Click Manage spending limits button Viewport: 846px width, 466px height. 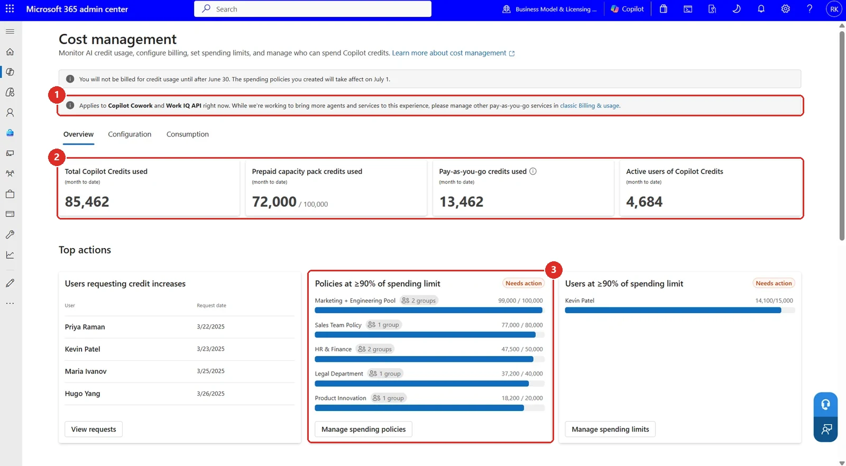(x=610, y=429)
